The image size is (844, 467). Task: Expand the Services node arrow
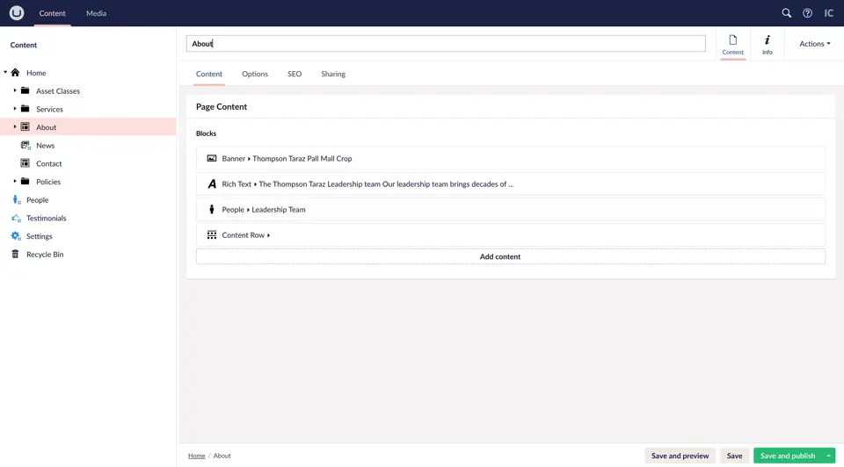pos(15,109)
